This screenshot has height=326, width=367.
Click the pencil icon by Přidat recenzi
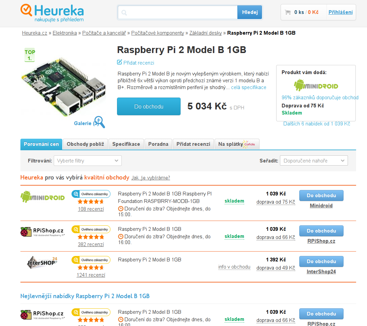click(119, 62)
